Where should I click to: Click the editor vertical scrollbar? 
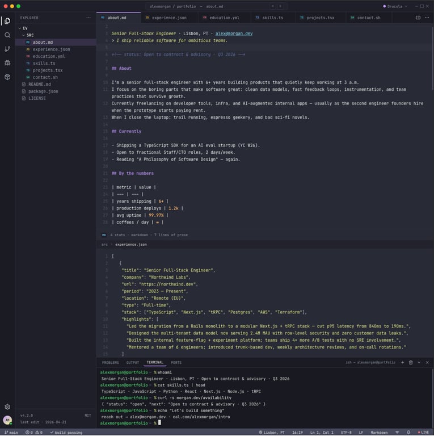point(432,58)
